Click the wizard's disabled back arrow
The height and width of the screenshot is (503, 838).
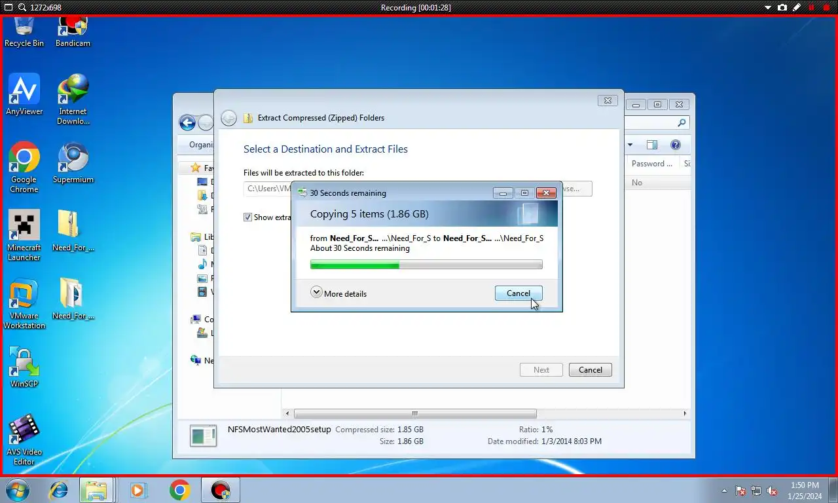click(x=228, y=118)
